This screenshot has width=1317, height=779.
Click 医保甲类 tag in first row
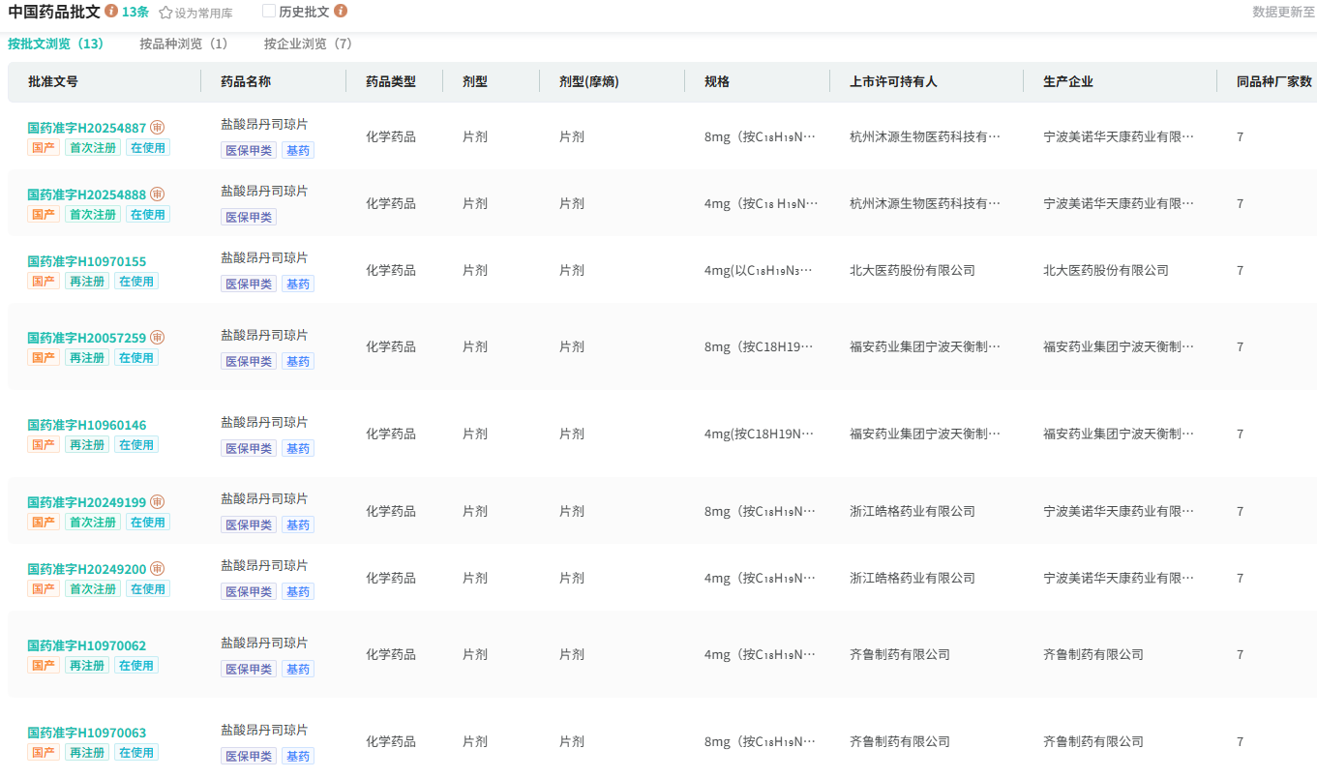(x=249, y=151)
